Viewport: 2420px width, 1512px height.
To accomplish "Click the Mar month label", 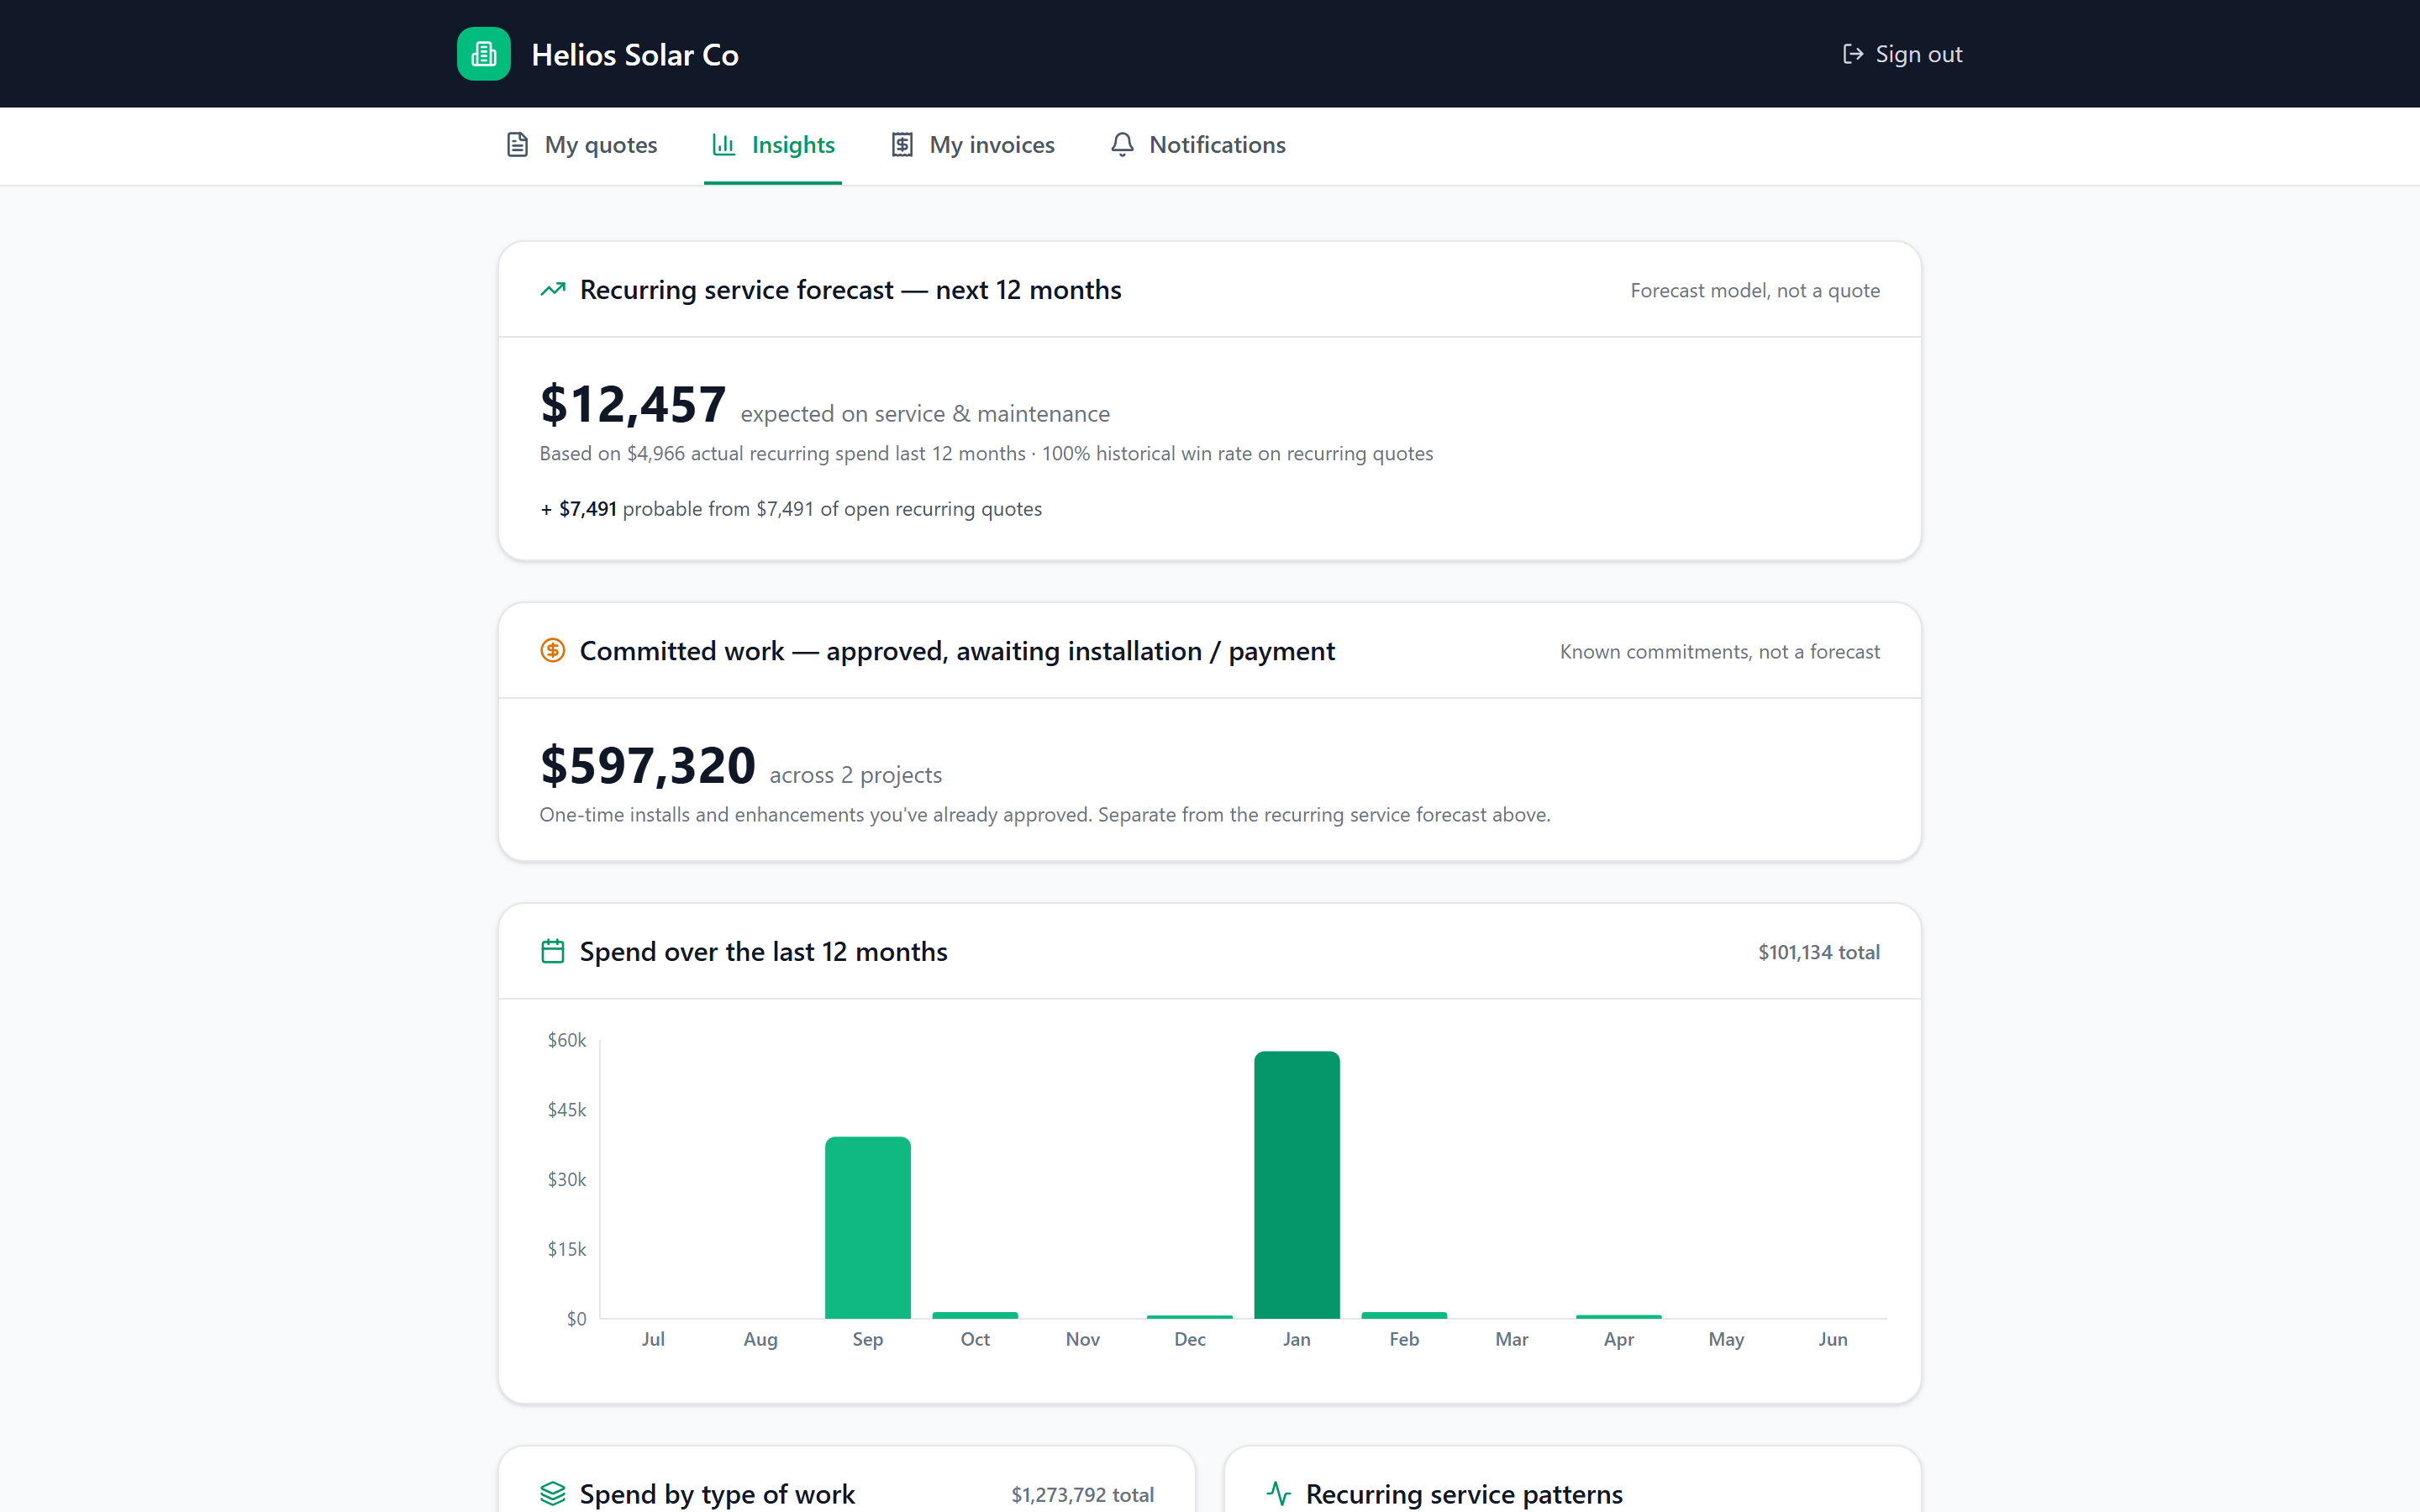I will 1512,1339.
